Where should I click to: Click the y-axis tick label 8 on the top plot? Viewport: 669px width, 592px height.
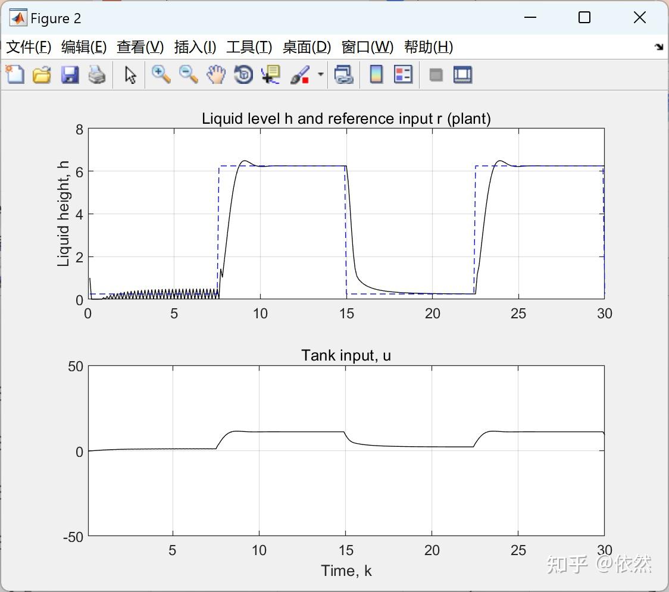[x=79, y=129]
